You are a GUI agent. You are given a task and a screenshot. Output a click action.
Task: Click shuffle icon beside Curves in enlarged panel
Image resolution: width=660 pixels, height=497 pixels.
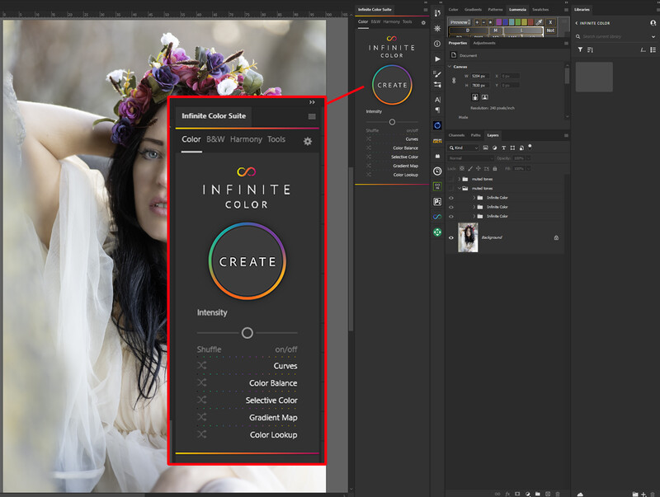click(202, 365)
